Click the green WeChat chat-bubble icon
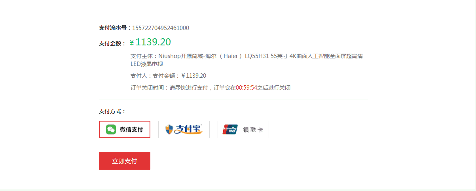Image resolution: width=476 pixels, height=191 pixels. click(111, 129)
